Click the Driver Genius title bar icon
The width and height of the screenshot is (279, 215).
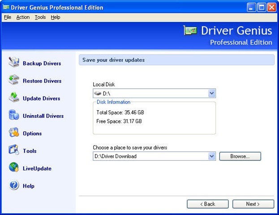tap(6, 7)
